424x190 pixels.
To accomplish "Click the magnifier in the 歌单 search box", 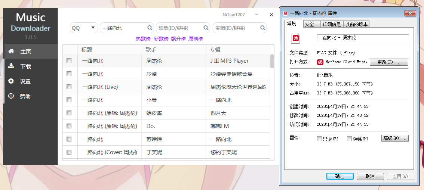I will click(206, 28).
